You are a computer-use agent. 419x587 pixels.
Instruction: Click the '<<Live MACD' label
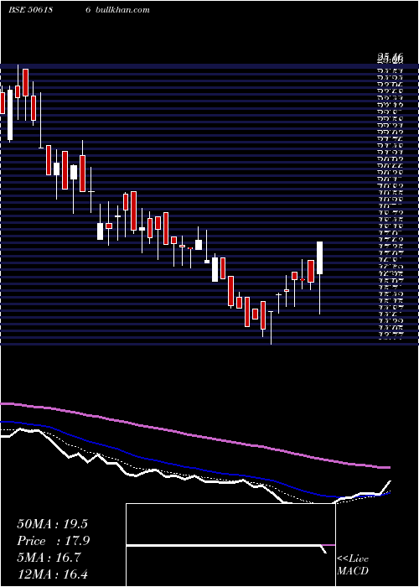(x=353, y=565)
